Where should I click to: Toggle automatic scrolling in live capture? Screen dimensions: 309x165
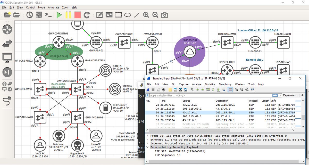[223, 89]
